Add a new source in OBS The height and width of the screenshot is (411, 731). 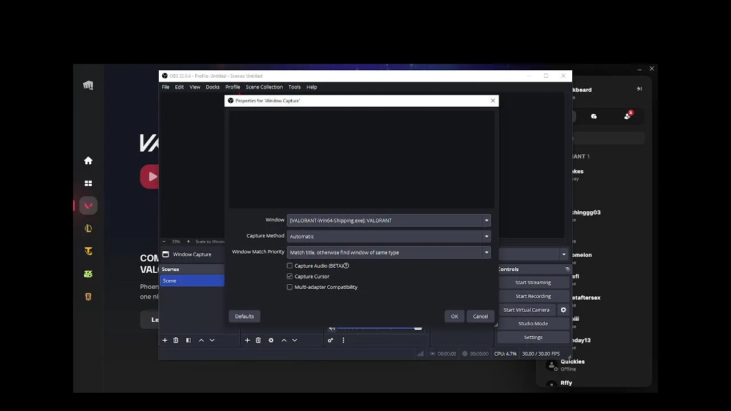[247, 340]
